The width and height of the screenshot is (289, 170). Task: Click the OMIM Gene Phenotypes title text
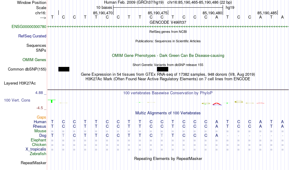(168, 56)
